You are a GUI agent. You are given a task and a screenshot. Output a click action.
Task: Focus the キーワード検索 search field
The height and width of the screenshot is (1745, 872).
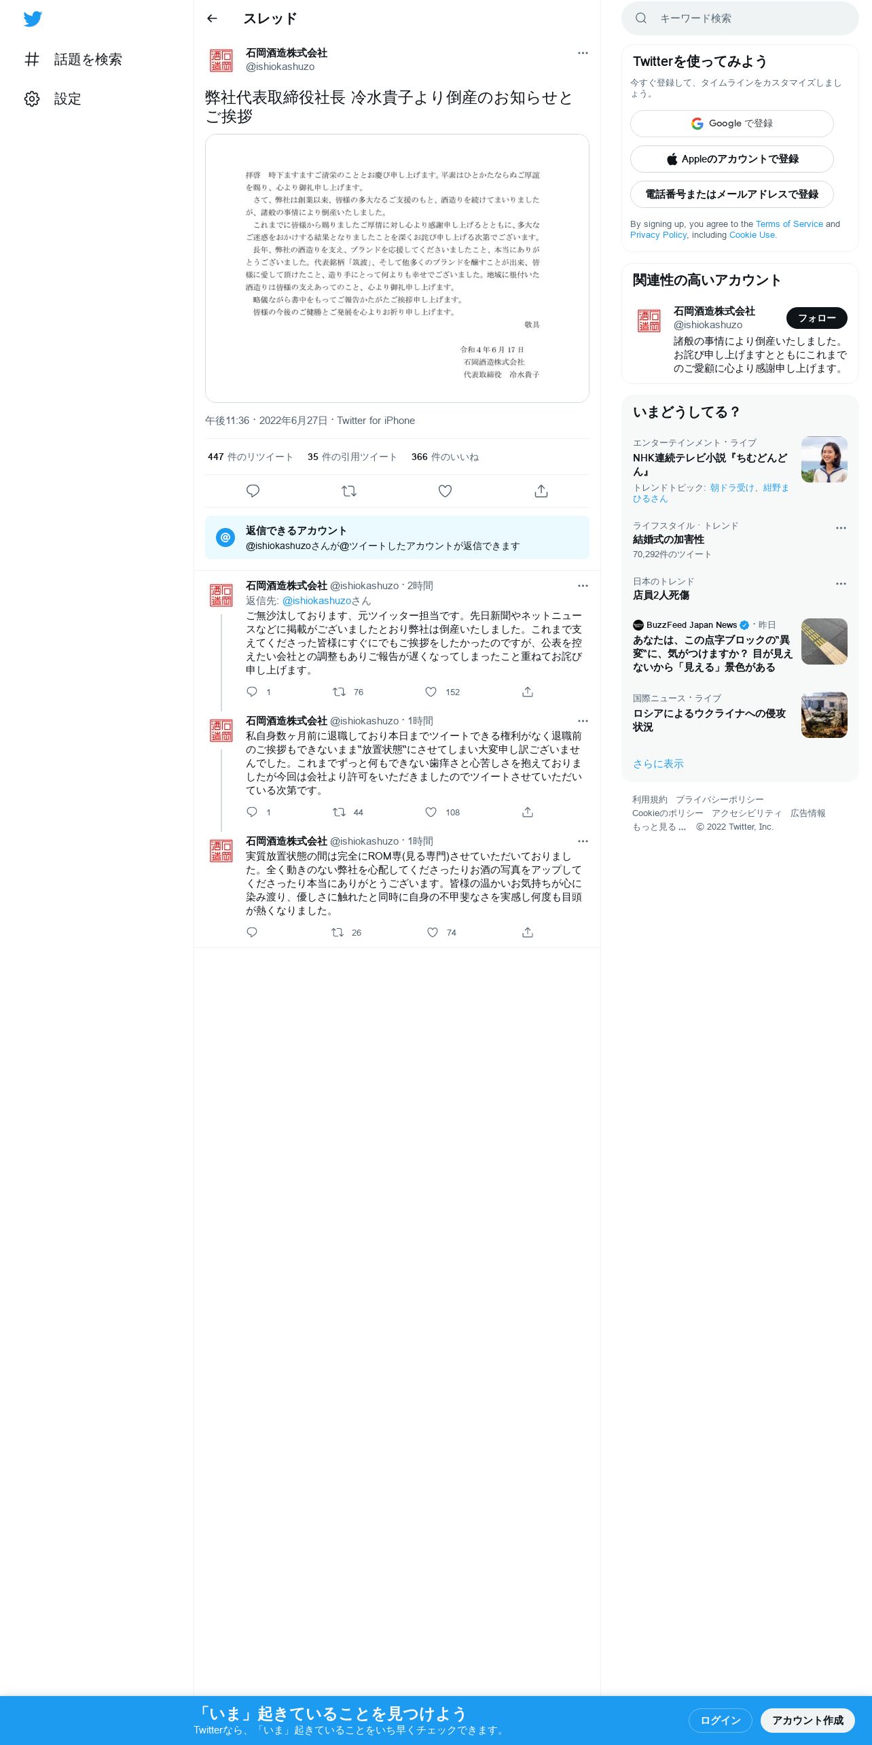coord(740,18)
